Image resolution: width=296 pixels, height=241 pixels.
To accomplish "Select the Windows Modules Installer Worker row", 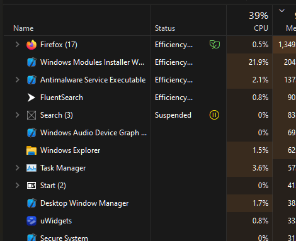I will point(148,62).
